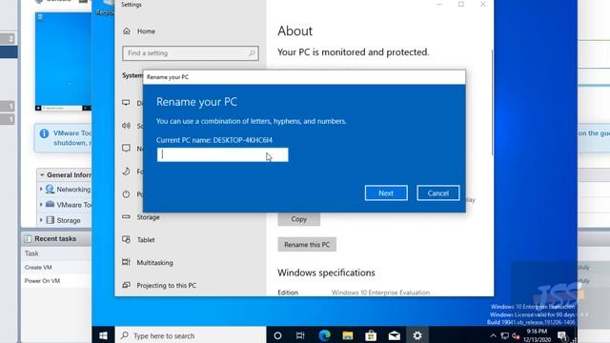Open Multitasking settings page
Screen dimensions: 610x343
[x=154, y=263]
